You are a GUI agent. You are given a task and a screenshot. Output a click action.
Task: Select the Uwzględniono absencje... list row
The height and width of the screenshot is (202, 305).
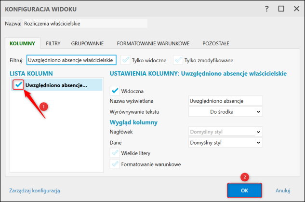tap(56, 85)
